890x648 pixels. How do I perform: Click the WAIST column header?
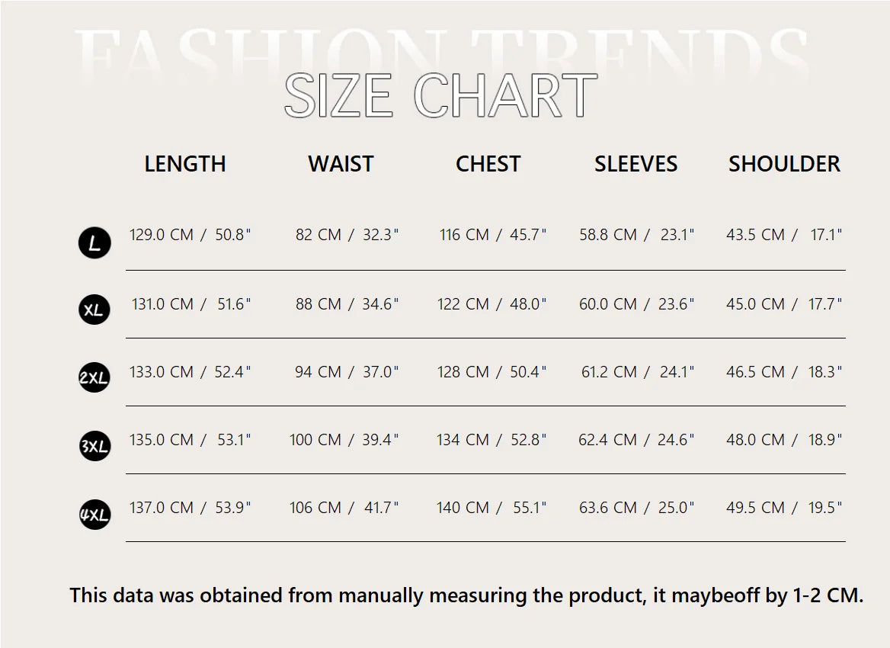[341, 164]
